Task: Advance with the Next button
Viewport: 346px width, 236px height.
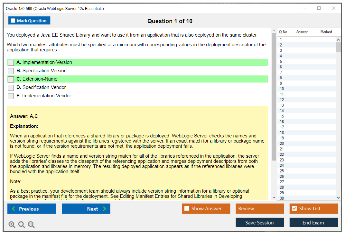Action: point(86,208)
